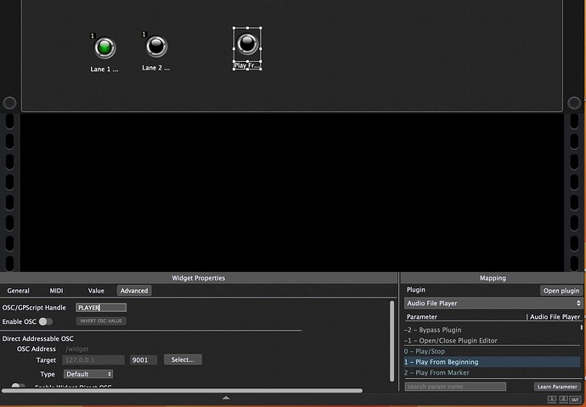Click the search param name field
Image resolution: width=586 pixels, height=407 pixels.
455,387
